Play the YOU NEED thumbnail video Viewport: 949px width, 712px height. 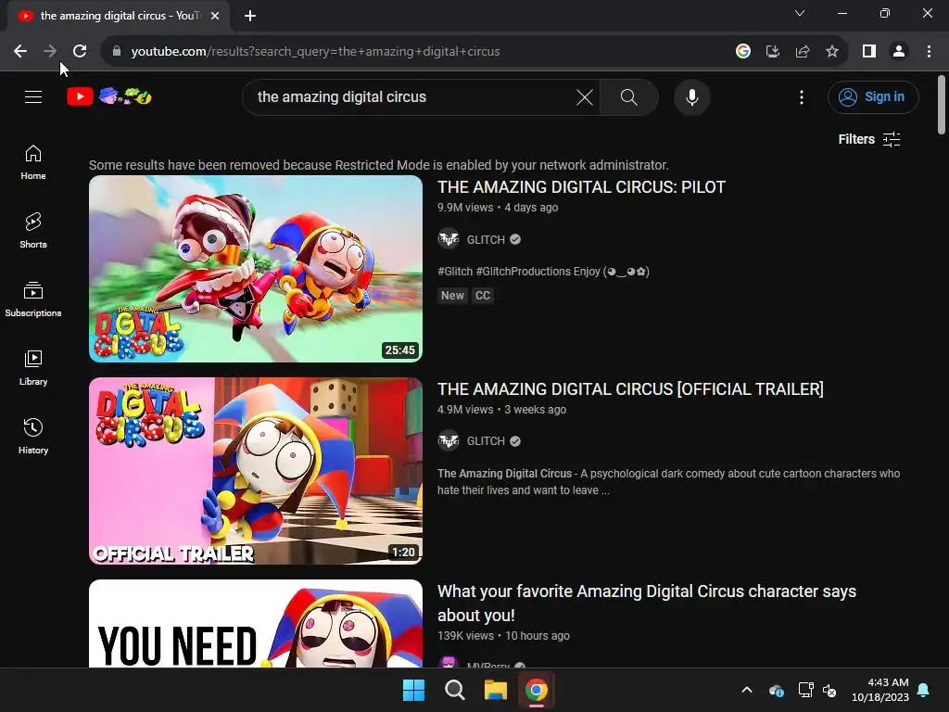tap(256, 624)
